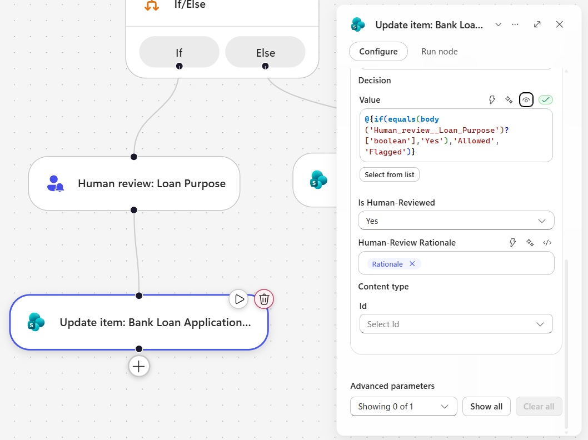Expand the panel with the diagonal arrows icon

[537, 24]
